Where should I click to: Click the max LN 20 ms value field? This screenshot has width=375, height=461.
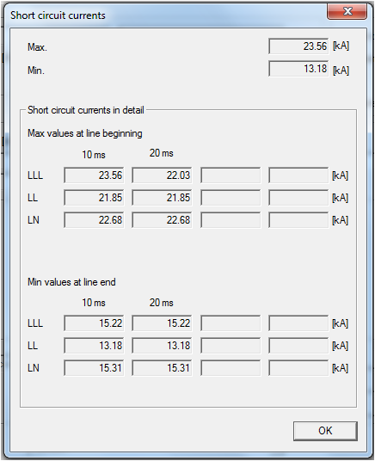coord(162,220)
